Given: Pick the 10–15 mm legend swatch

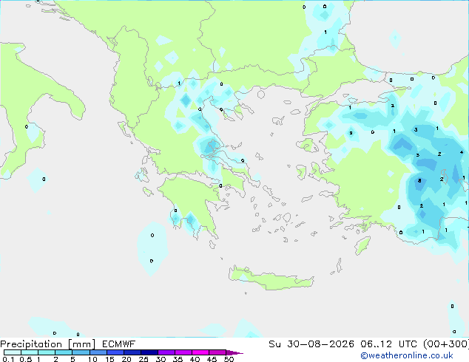Looking at the screenshot, I should tap(98, 352).
